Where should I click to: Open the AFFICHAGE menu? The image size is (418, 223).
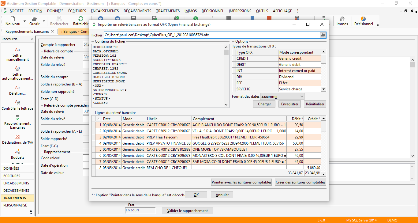click(282, 11)
